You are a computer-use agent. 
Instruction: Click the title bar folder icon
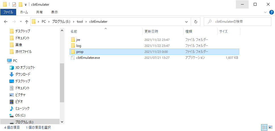5,4
